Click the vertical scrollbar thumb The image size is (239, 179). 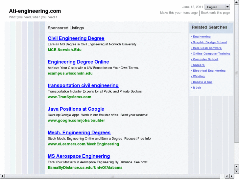pyautogui.click(x=236, y=74)
